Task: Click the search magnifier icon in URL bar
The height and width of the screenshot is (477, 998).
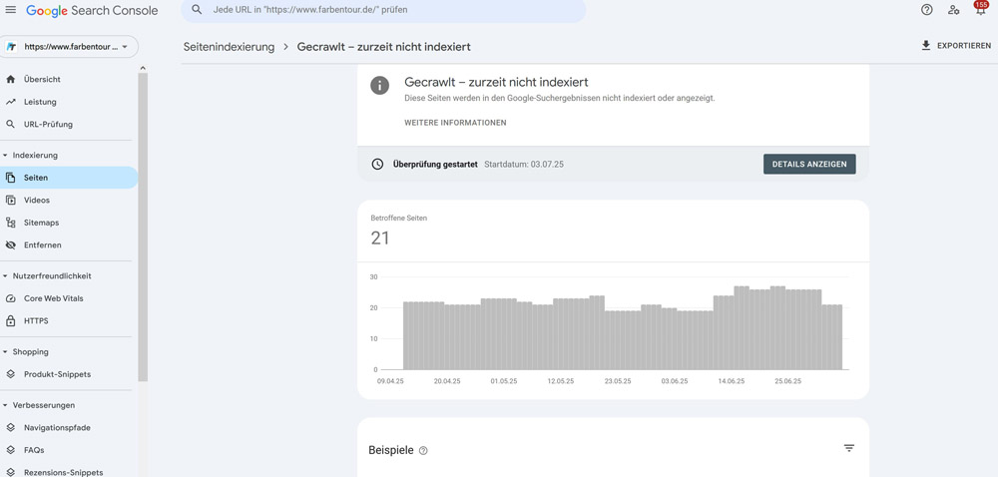Action: [x=198, y=10]
